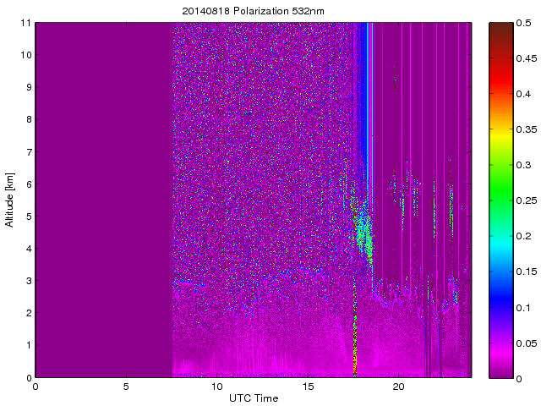This screenshot has height=406, width=541.
Task: Click the y-axis tick label 1
Action: click(x=28, y=345)
